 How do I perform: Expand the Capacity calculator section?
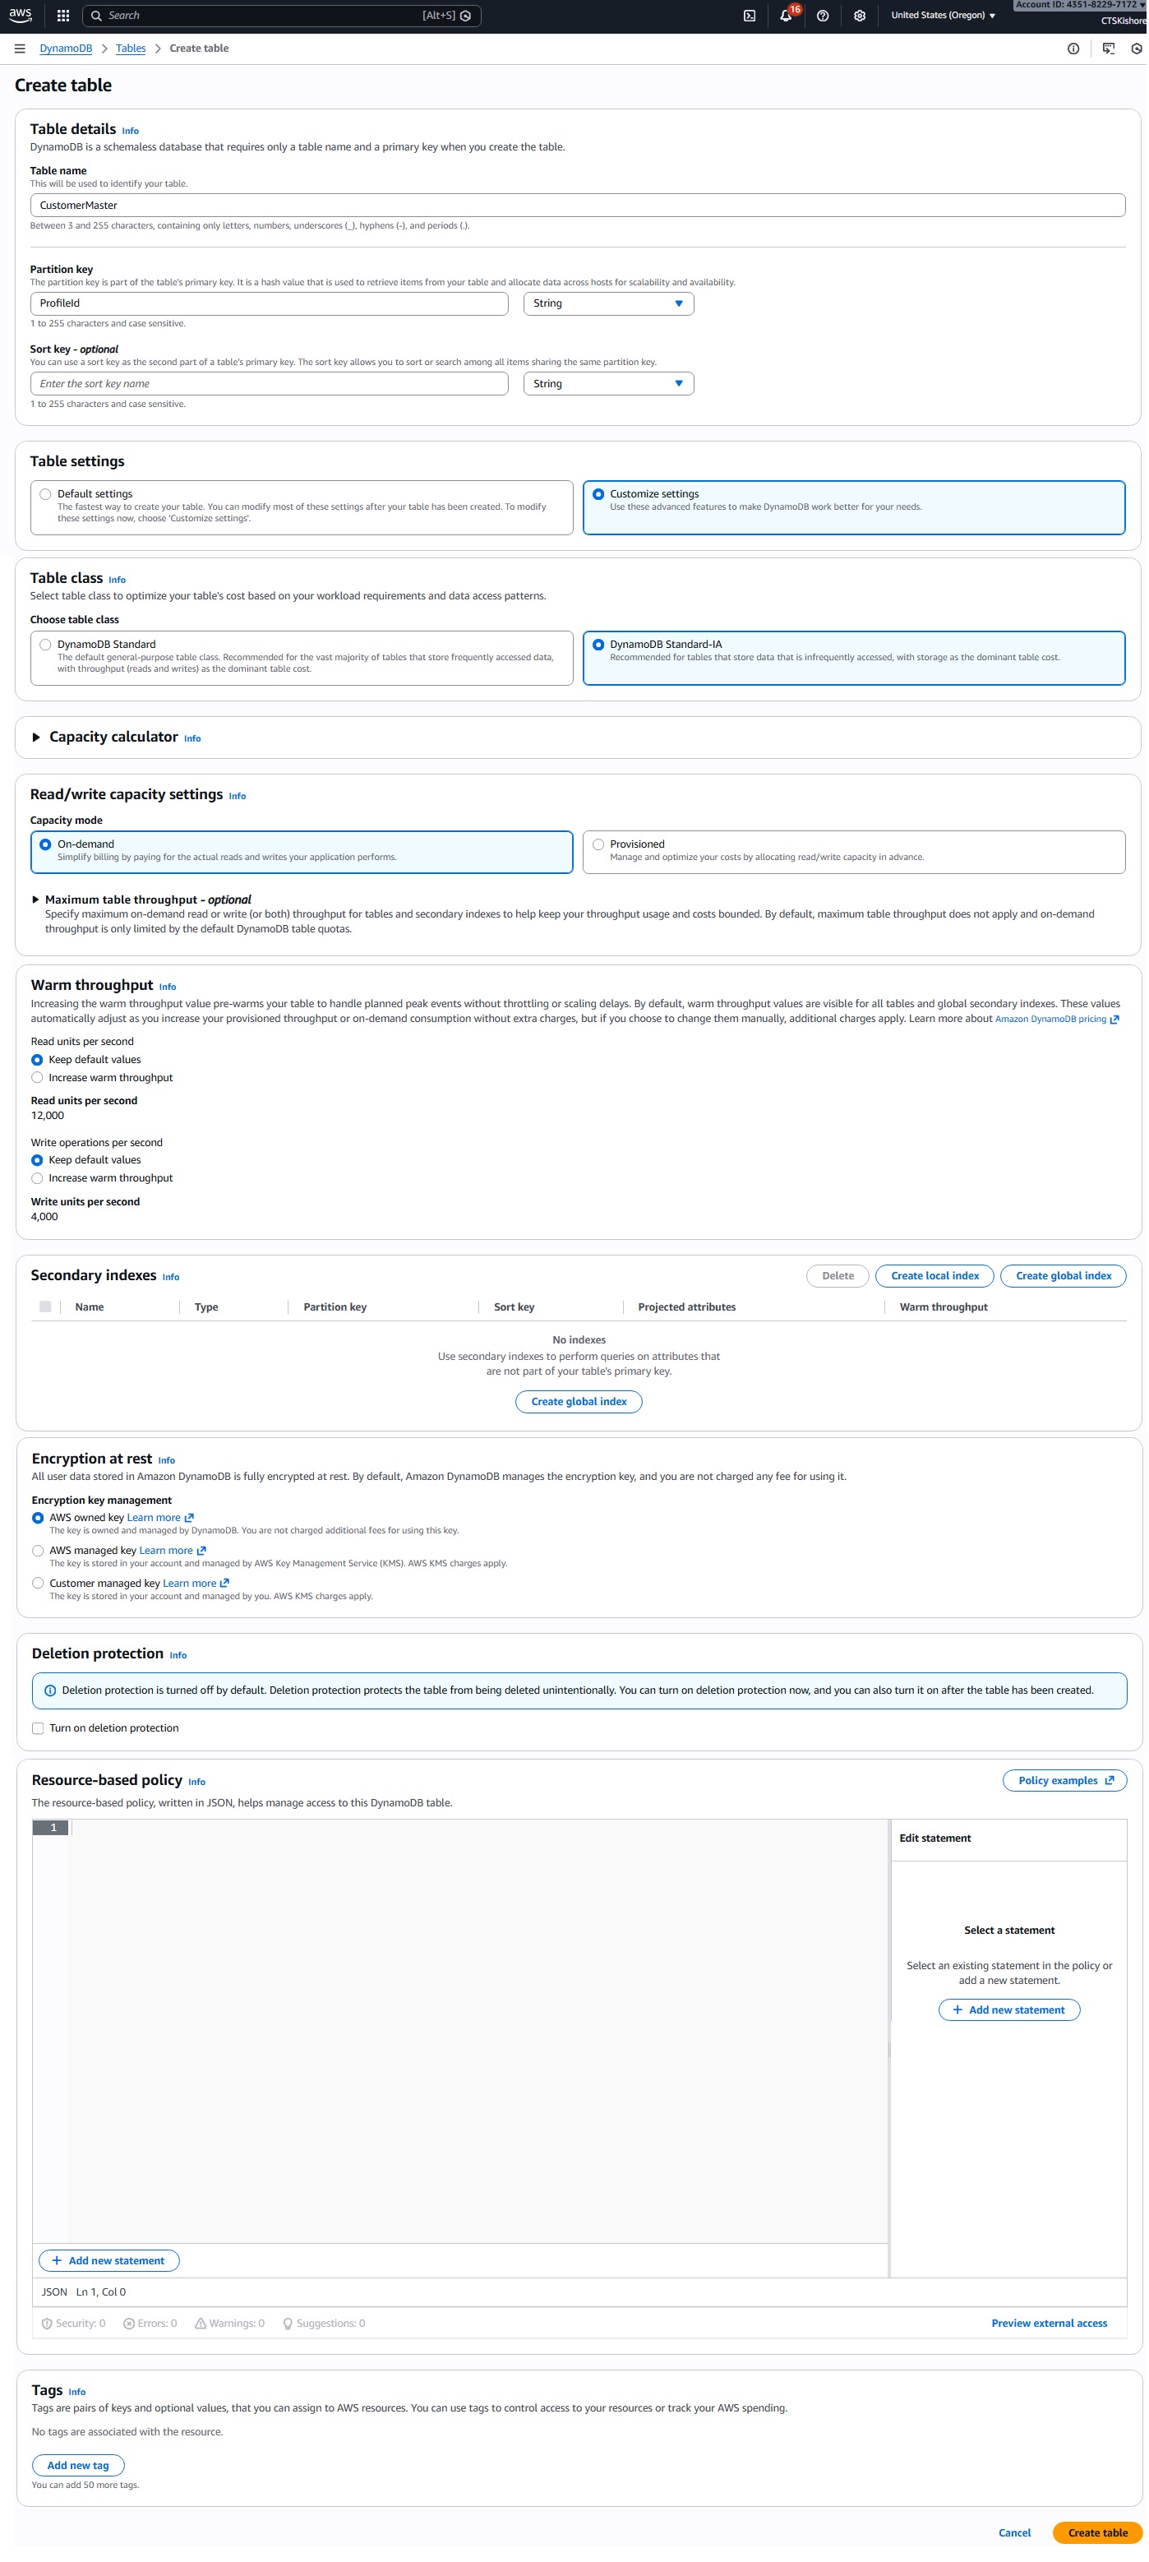tap(37, 737)
